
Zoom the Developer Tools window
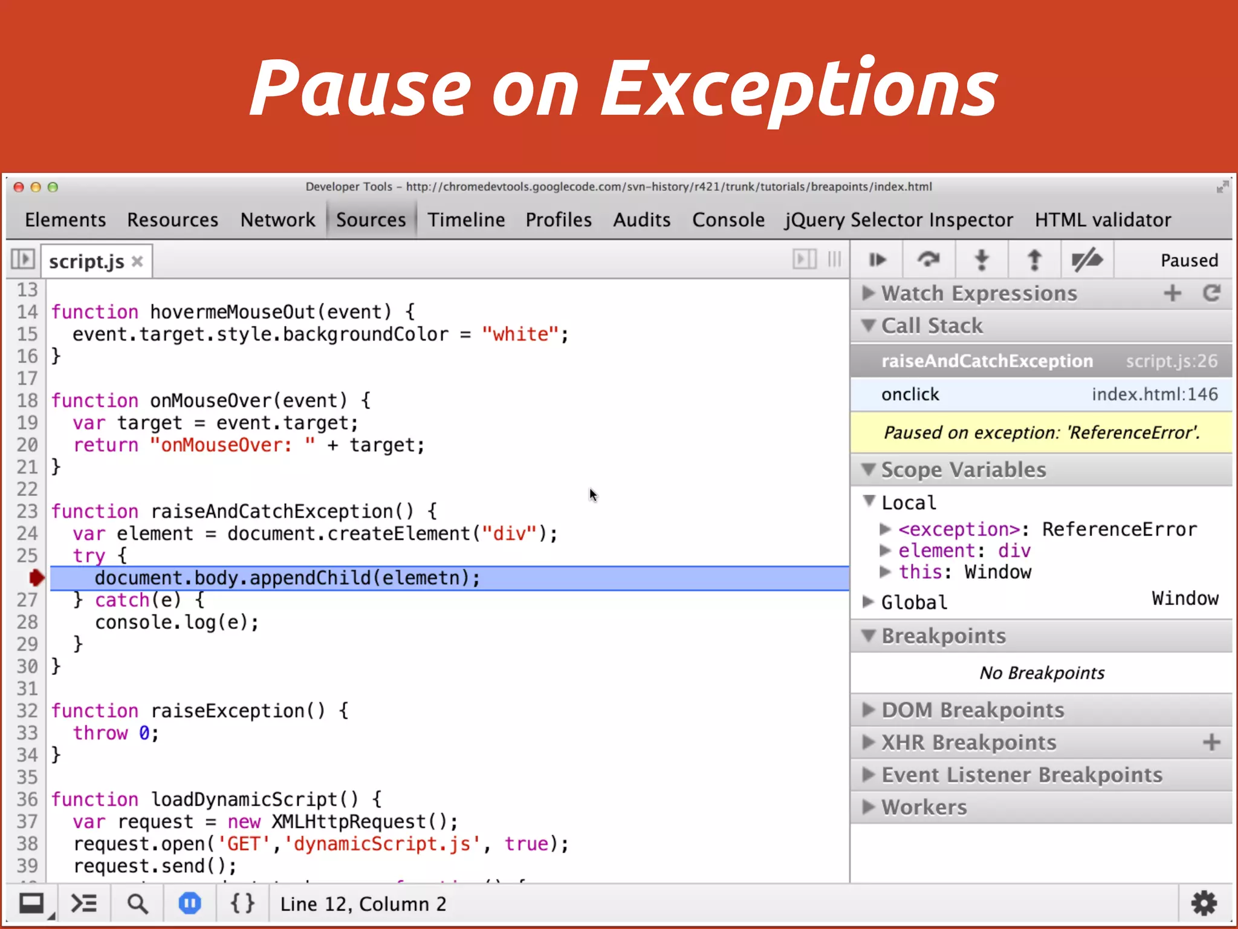tap(53, 187)
